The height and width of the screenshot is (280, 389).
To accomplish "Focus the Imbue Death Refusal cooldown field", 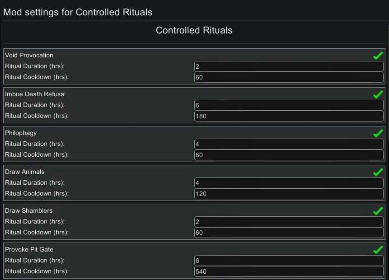I will coord(288,116).
